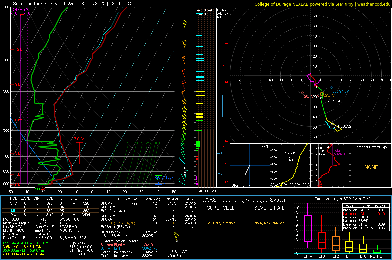Click the Bunkers Left marker circle on hodograph

[x=332, y=88]
